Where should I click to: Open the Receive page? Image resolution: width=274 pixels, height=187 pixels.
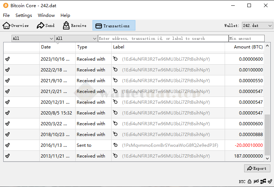point(75,25)
